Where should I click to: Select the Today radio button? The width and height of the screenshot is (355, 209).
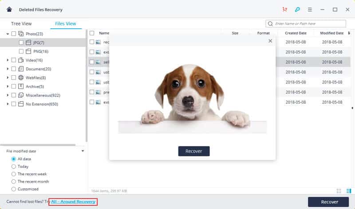(14, 166)
